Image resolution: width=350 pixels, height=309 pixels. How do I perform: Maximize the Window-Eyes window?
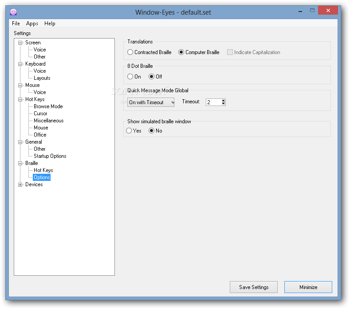[x=312, y=10]
